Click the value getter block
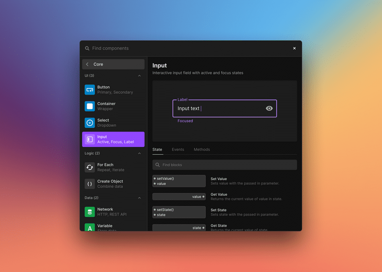The height and width of the screenshot is (272, 382). coord(179,196)
